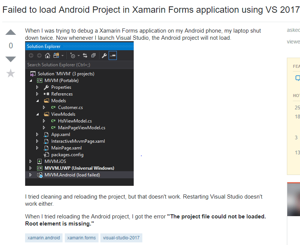The height and width of the screenshot is (245, 300).
Task: Click the Solution Explorer panel title bar
Action: [x=79, y=46]
